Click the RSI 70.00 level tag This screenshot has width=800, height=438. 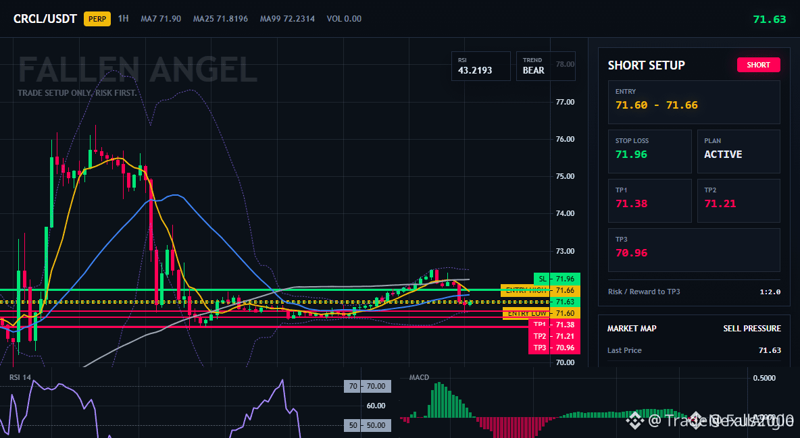click(368, 386)
